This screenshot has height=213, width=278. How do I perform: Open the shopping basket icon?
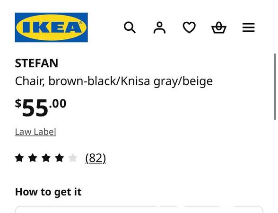tap(219, 27)
